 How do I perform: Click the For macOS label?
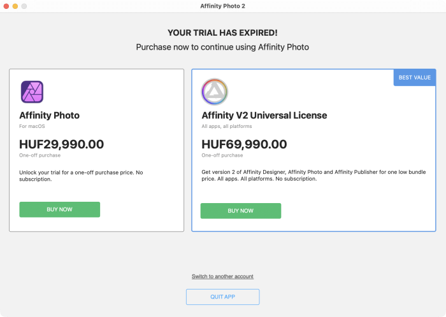[x=31, y=126]
